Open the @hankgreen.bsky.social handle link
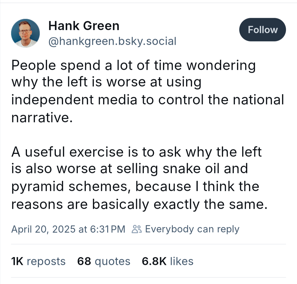The width and height of the screenshot is (297, 284). click(112, 41)
